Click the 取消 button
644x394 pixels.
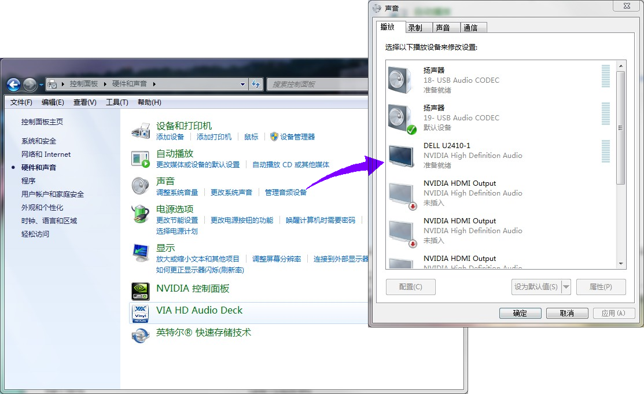567,313
